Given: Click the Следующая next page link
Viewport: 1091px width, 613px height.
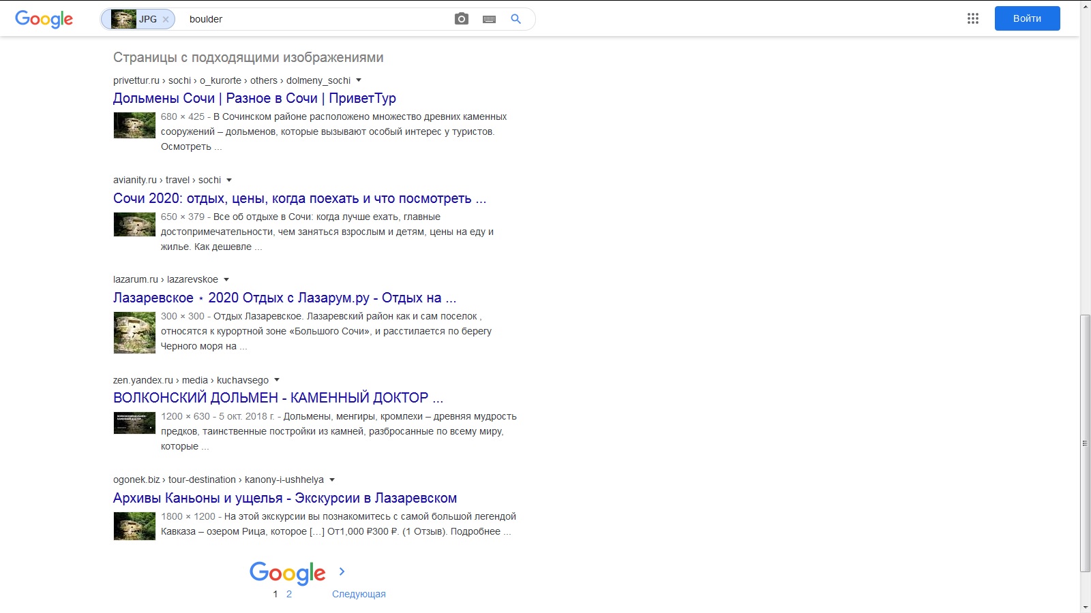Looking at the screenshot, I should tap(359, 594).
